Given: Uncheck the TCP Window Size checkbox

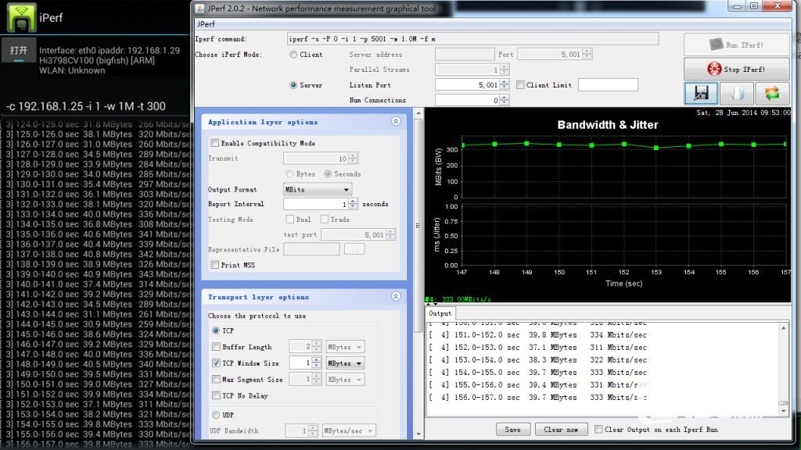Looking at the screenshot, I should [x=217, y=363].
